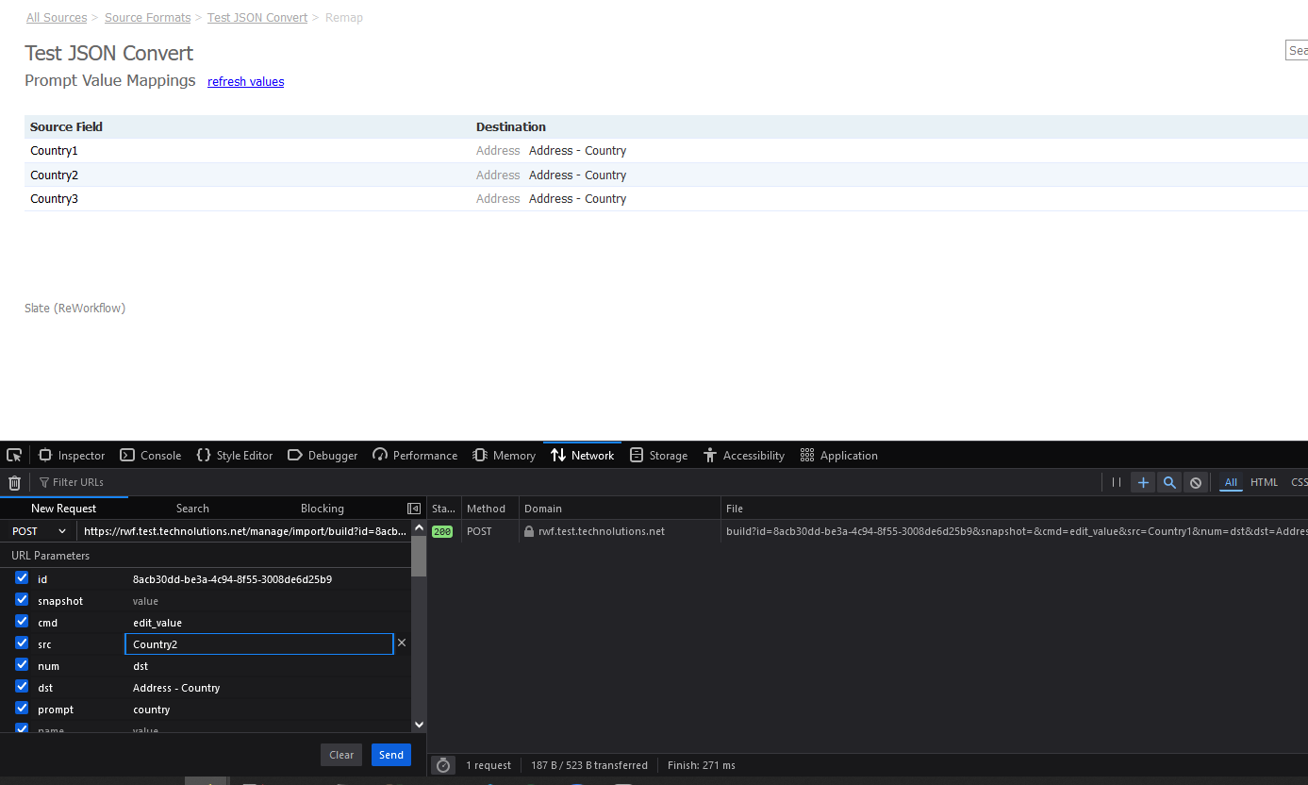Screen dimensions: 1308x785
Task: Remove the src parameter with X icon
Action: [x=402, y=643]
